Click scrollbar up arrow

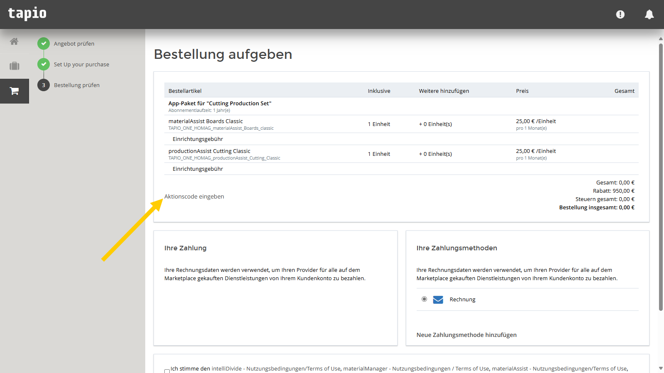pyautogui.click(x=661, y=39)
